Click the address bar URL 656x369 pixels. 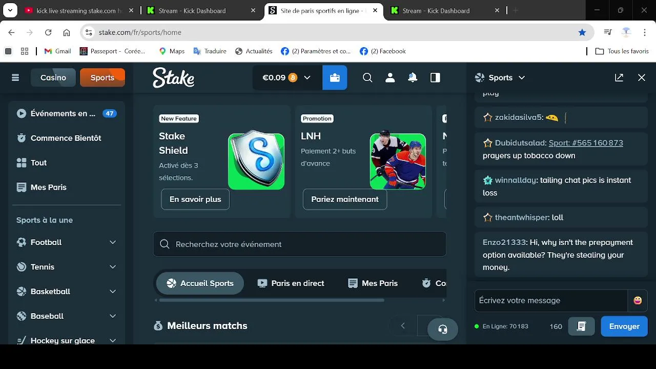[140, 32]
